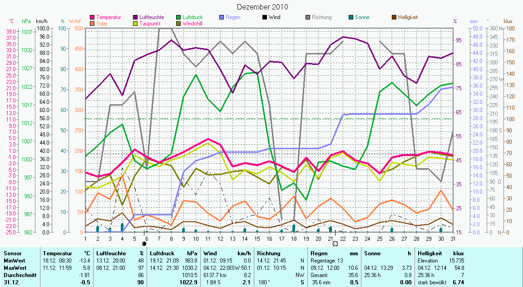Click the pink Temperatur legend swatch

tap(93, 18)
